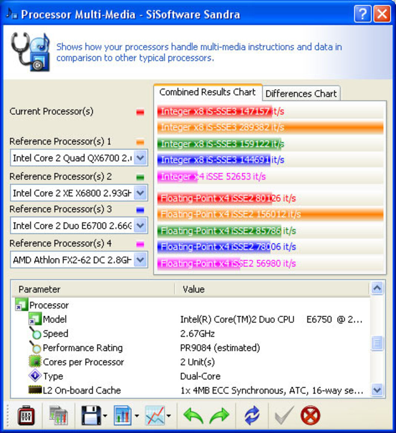Click the Model row icon
This screenshot has width=396, height=433.
(35, 319)
